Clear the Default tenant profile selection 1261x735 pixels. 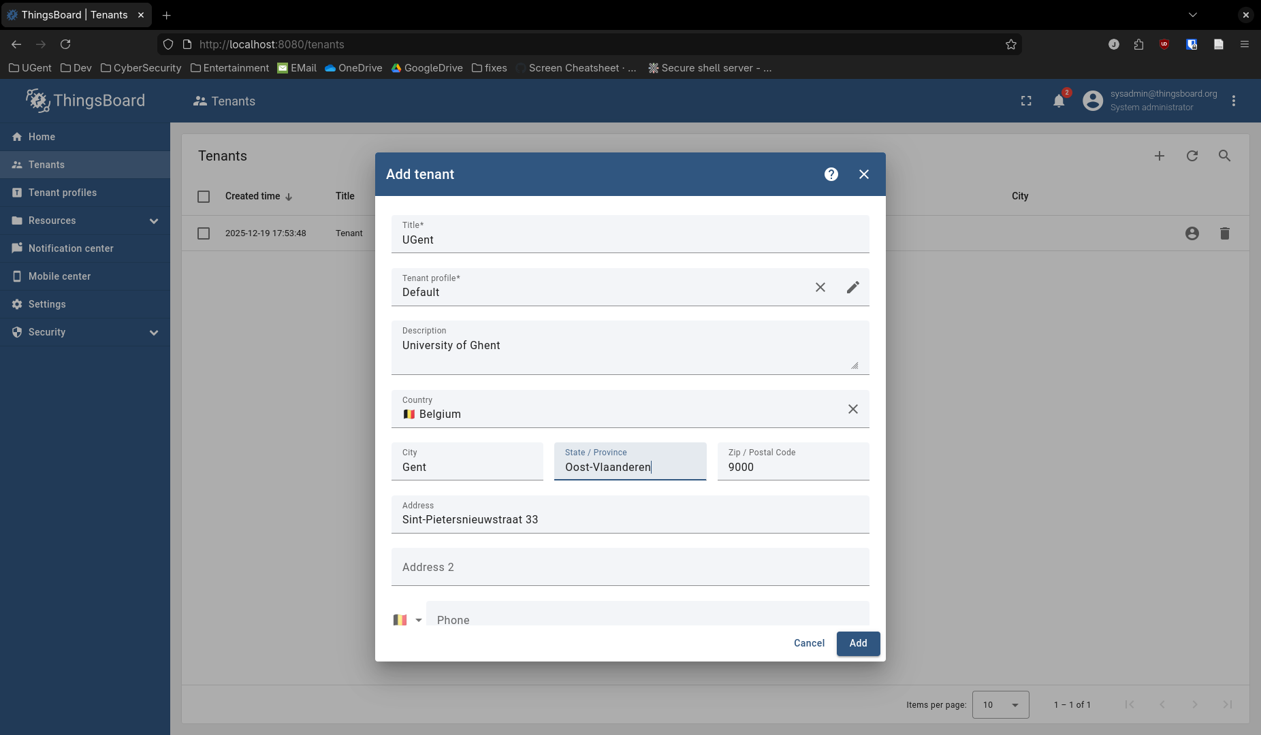[820, 287]
